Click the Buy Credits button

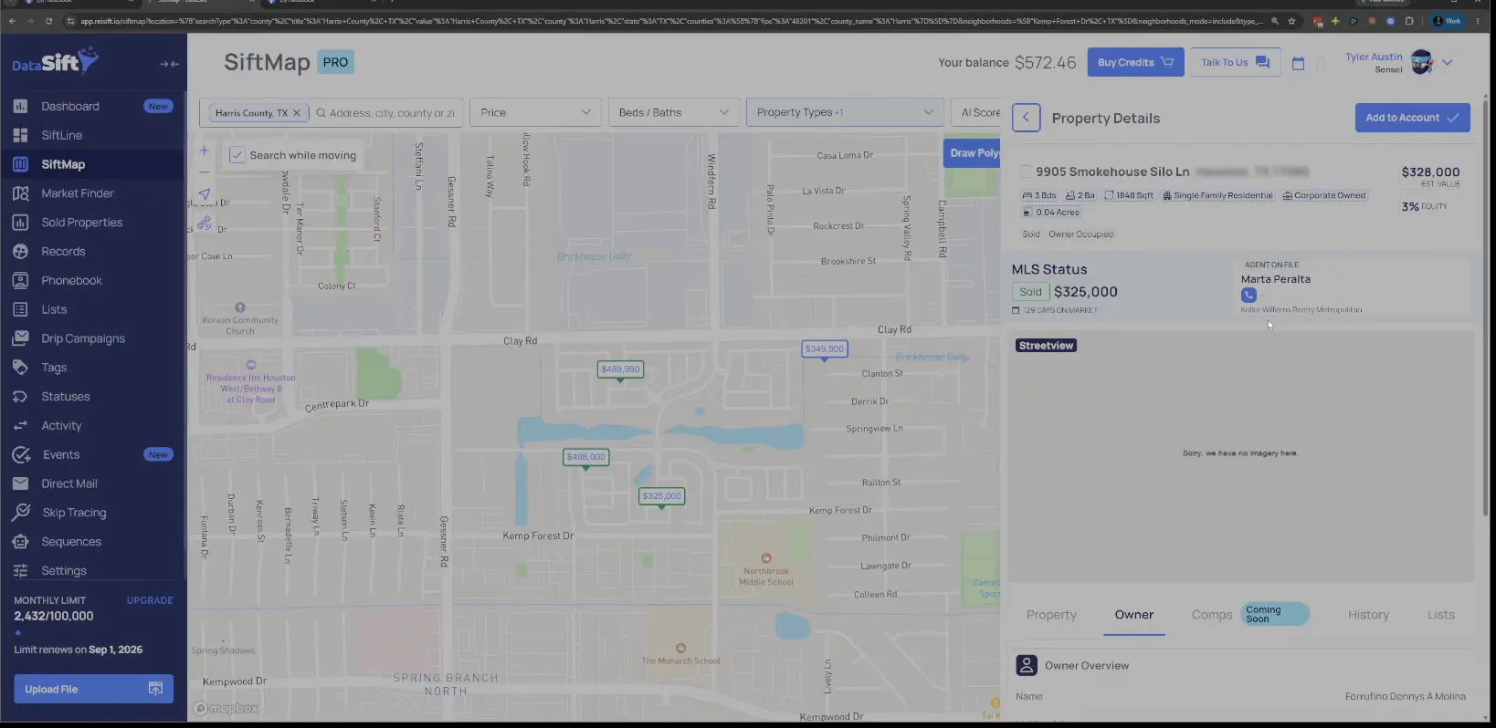(x=1135, y=62)
